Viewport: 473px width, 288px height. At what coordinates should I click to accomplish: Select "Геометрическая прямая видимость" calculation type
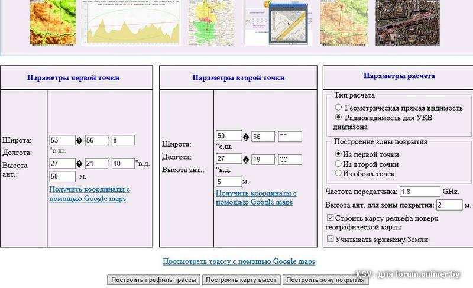(x=338, y=108)
